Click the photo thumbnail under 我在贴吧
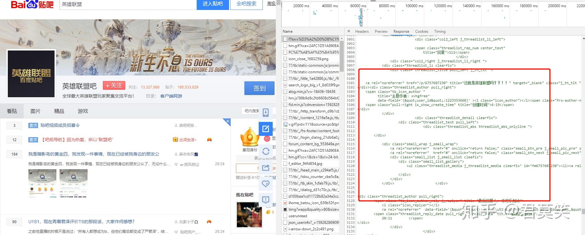 [249, 214]
